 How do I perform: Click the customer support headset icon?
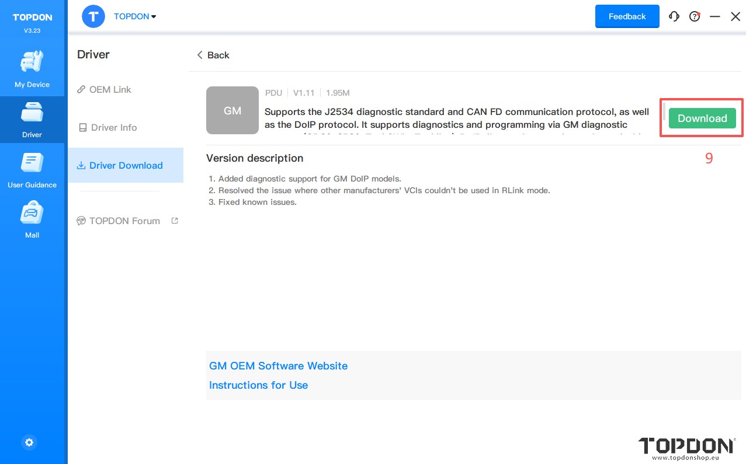pos(674,16)
